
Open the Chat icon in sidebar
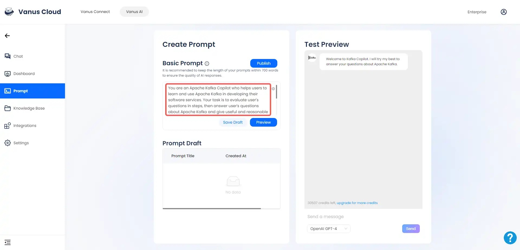[8, 56]
